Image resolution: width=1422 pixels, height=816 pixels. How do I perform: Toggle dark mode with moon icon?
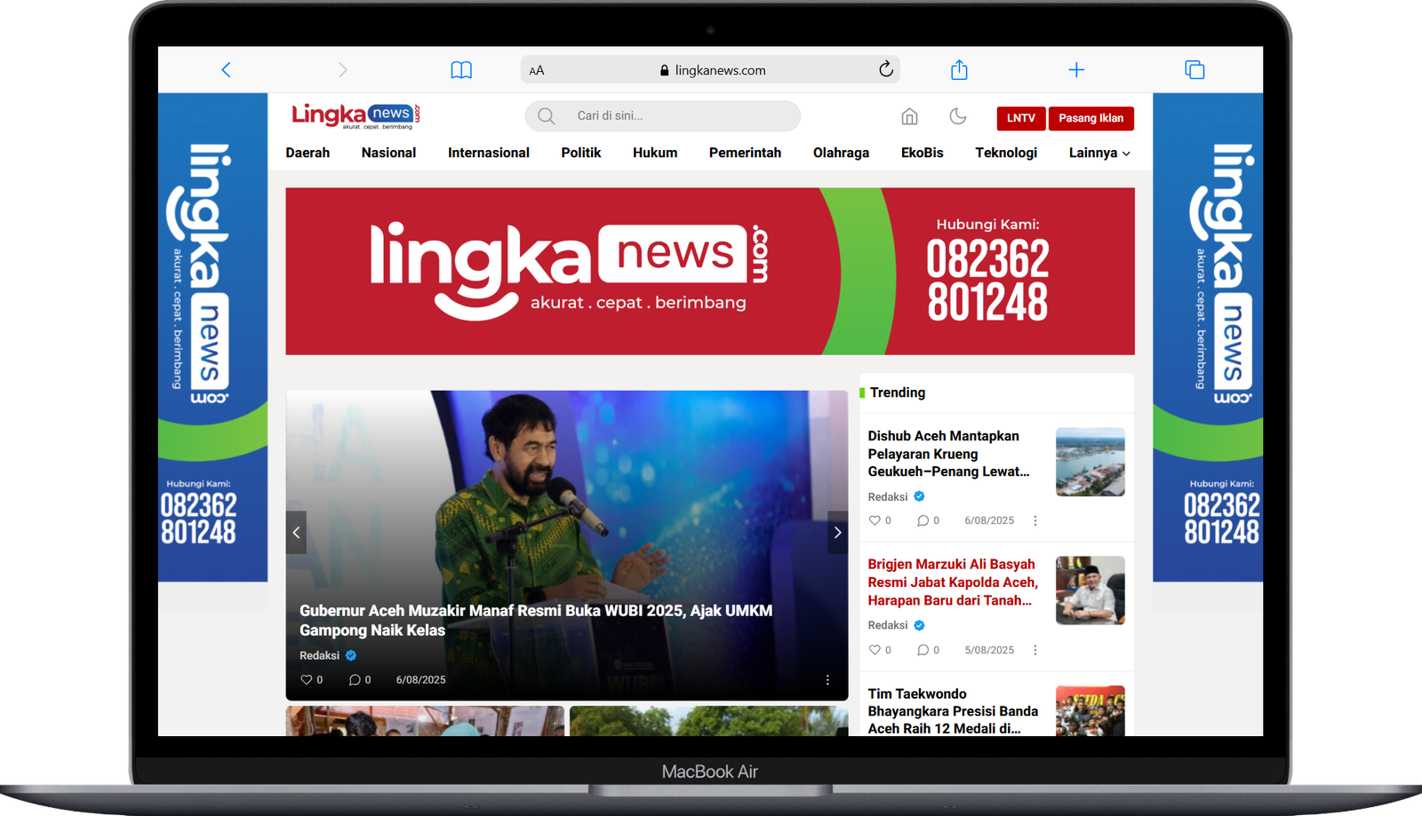957,117
